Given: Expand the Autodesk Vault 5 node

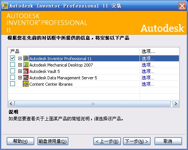Looking at the screenshot, I should [x=20, y=71].
